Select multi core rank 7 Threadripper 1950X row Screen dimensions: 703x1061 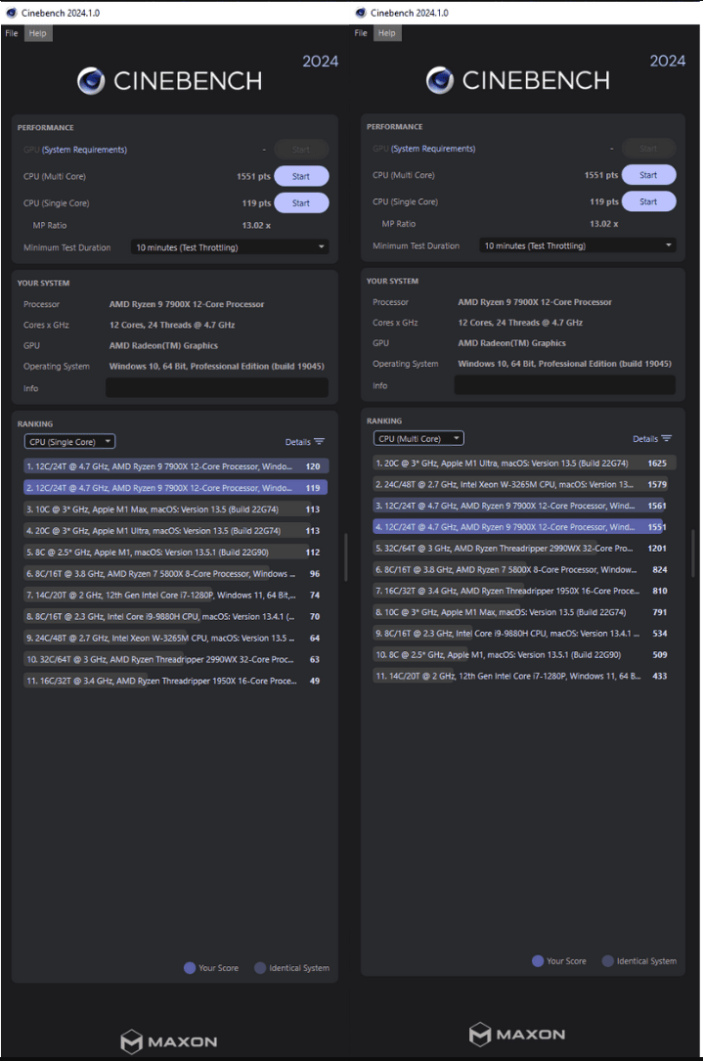coord(524,591)
